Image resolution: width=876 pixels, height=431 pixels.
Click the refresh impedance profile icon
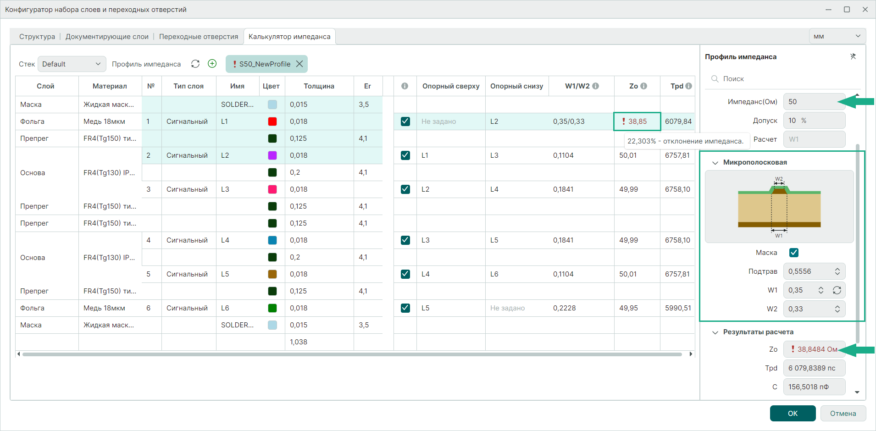195,64
